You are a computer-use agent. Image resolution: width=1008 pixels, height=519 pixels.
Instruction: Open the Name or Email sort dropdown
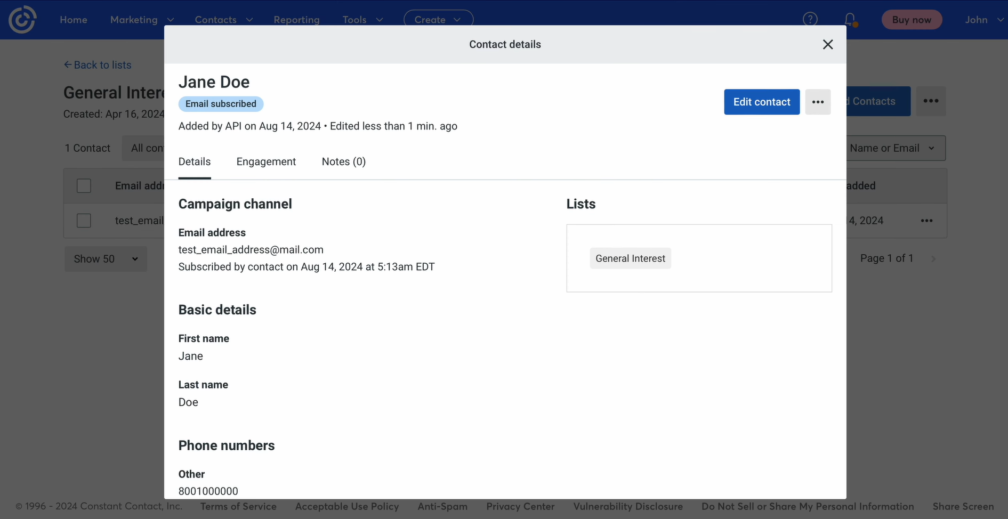coord(895,148)
